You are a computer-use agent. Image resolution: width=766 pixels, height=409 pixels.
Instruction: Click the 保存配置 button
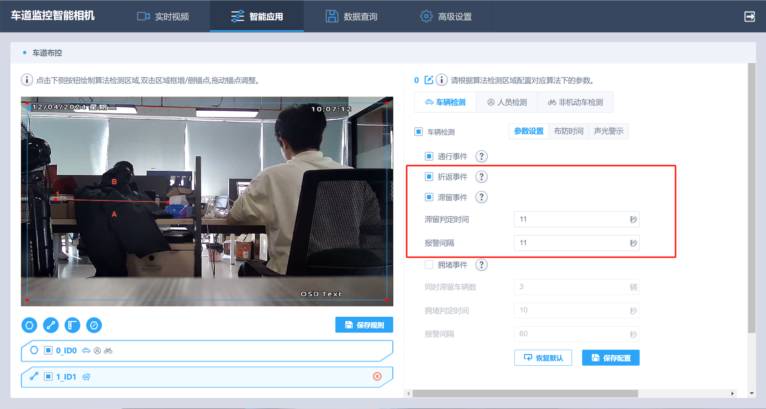(611, 358)
